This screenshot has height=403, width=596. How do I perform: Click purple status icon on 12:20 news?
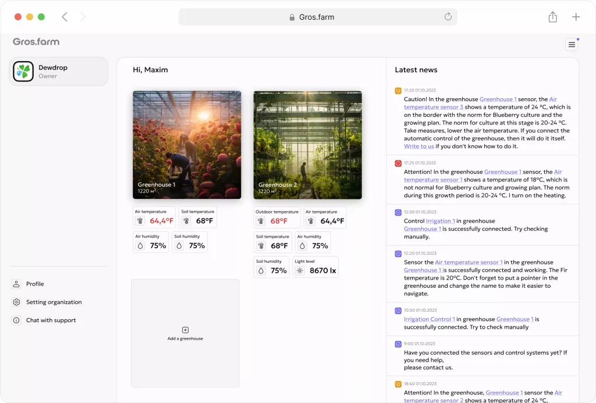pyautogui.click(x=398, y=254)
